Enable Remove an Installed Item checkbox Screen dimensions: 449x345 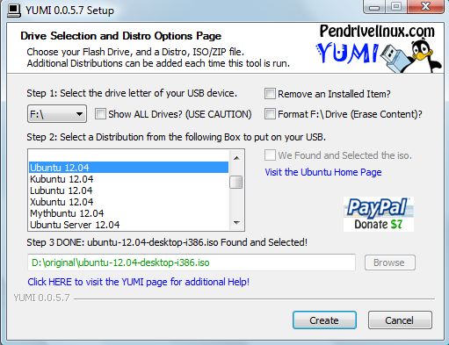[270, 94]
